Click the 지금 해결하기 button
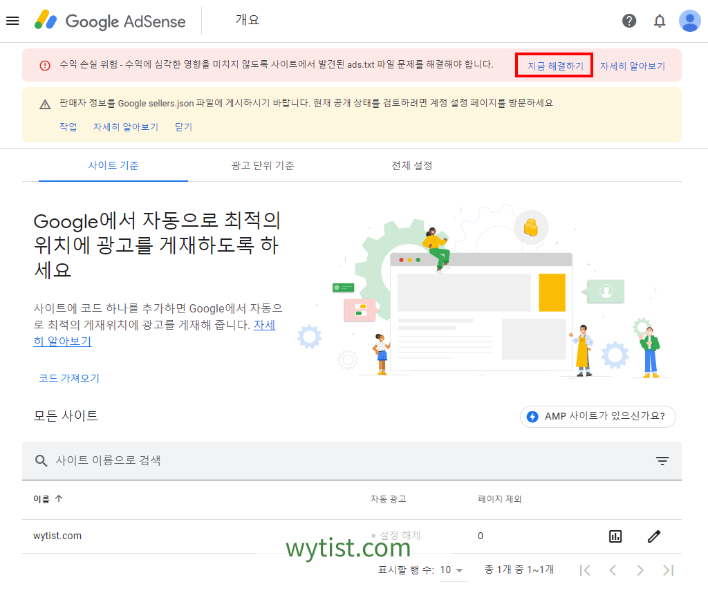The image size is (708, 591). (555, 66)
